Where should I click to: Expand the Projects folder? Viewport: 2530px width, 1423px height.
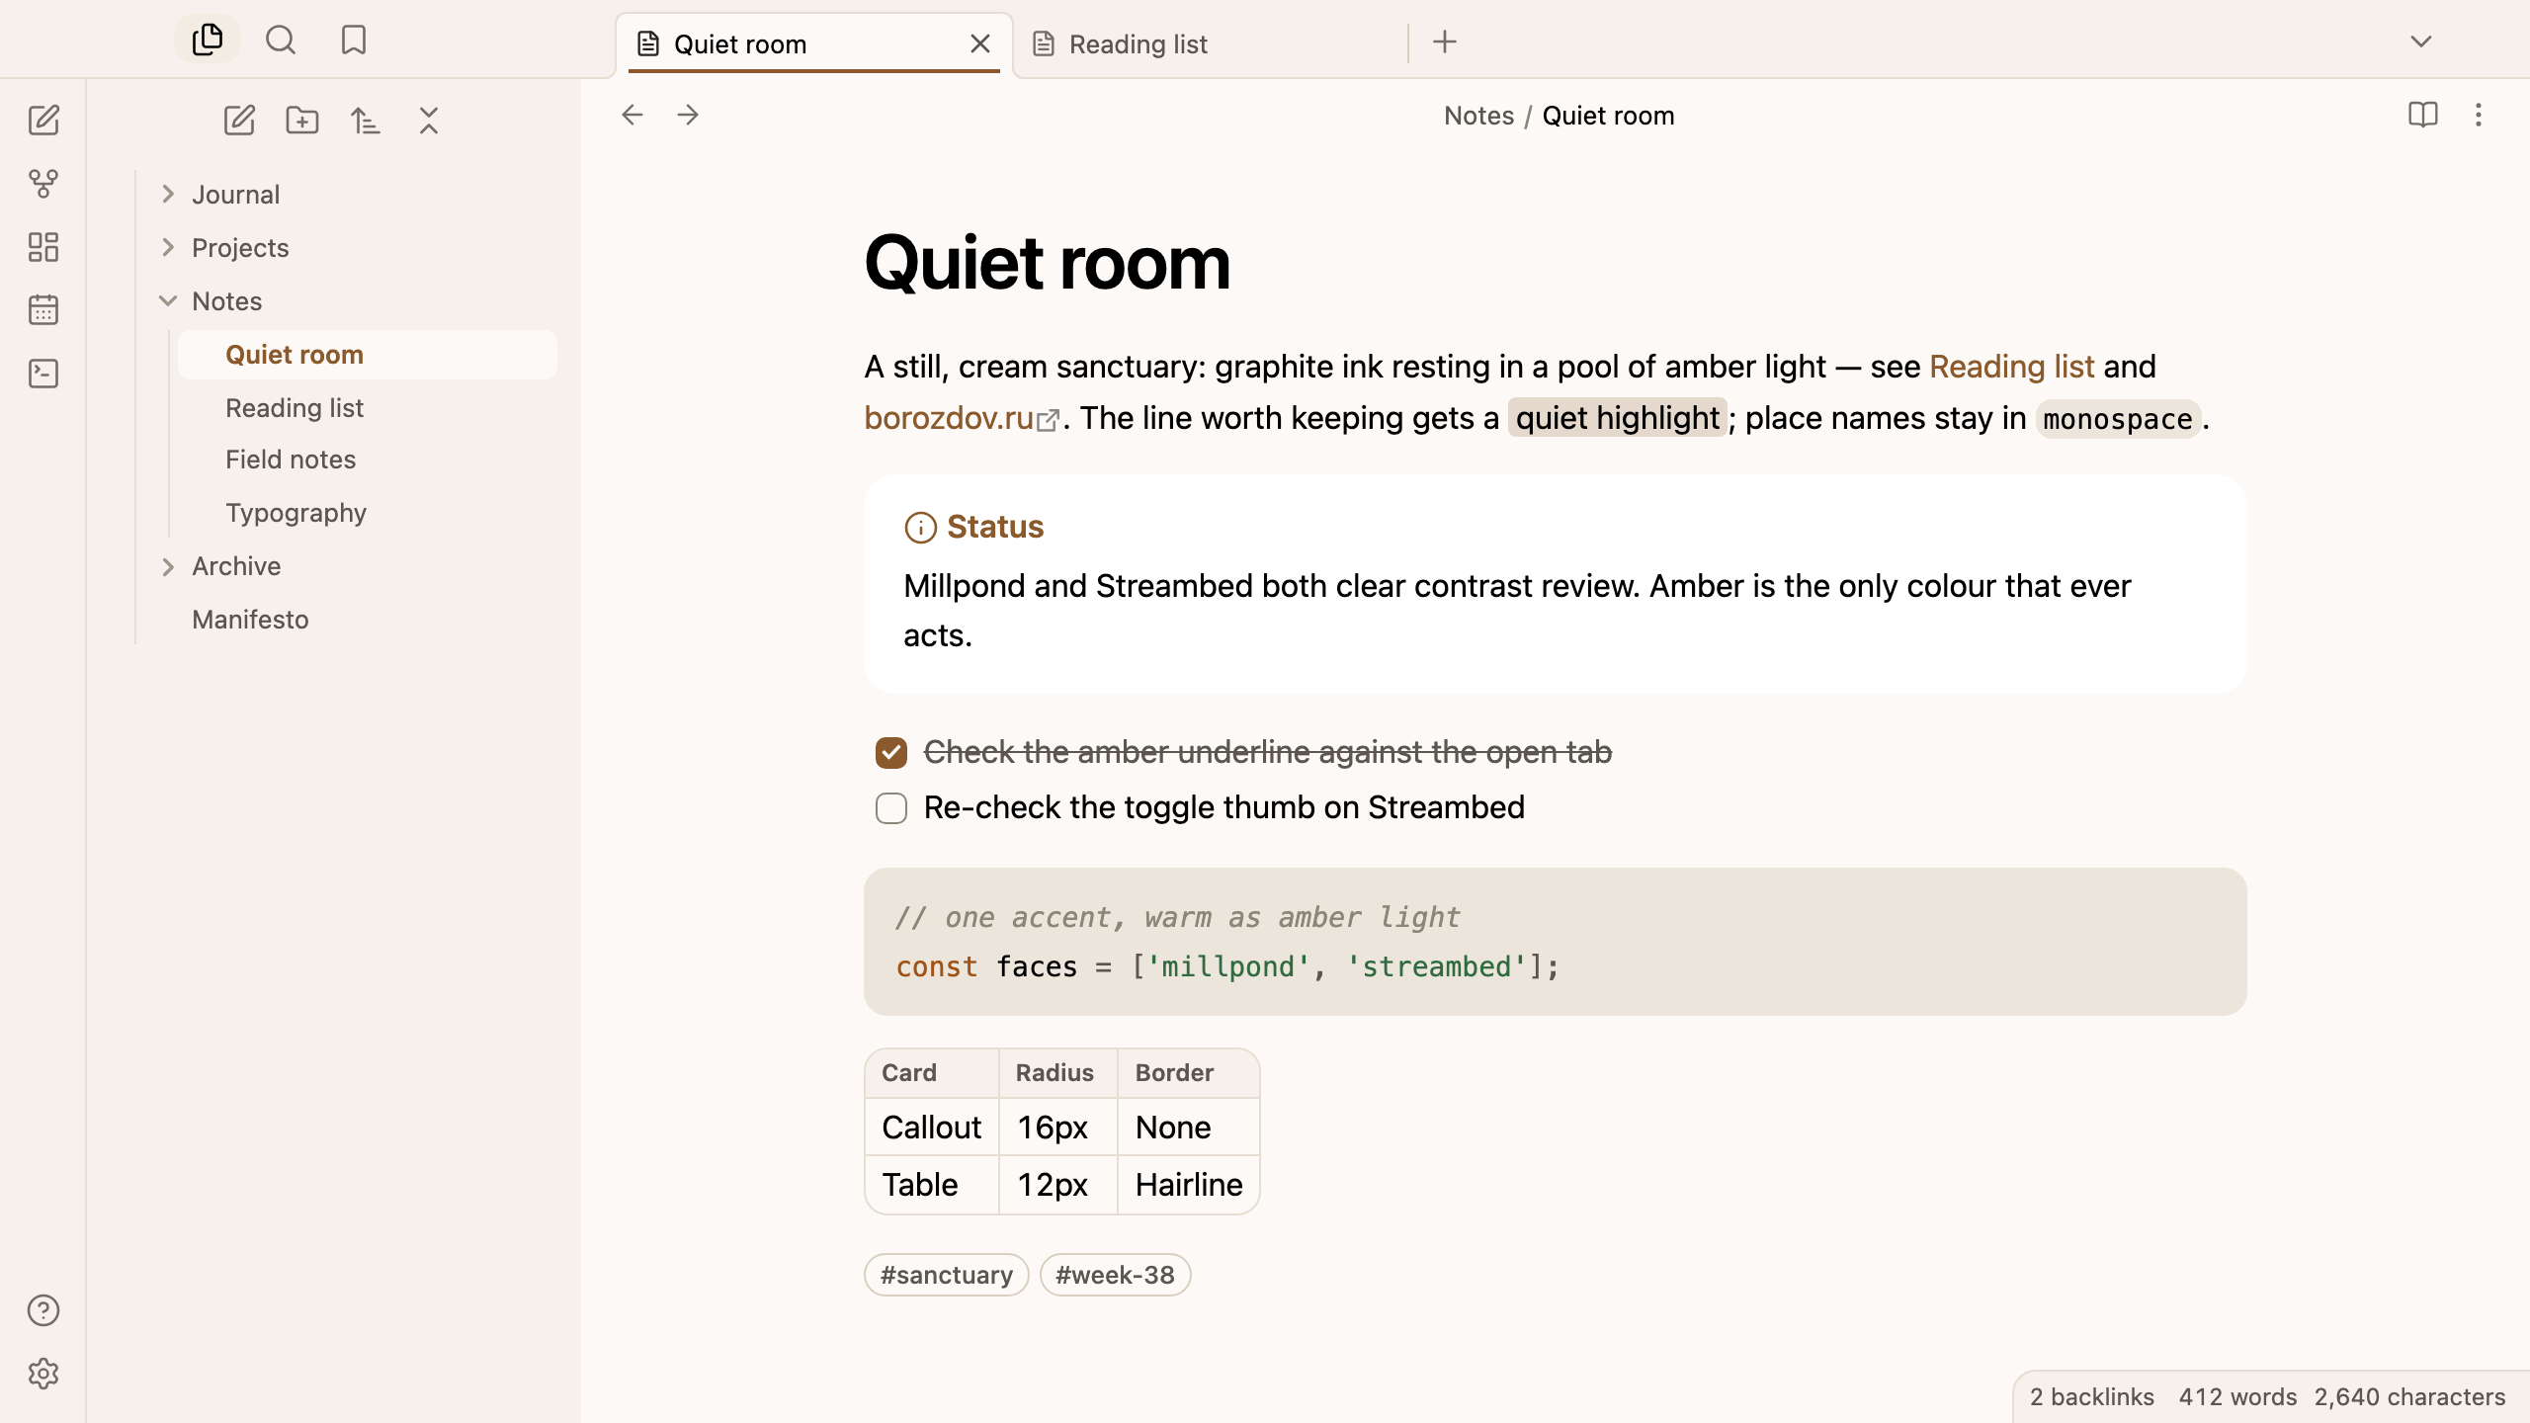pyautogui.click(x=168, y=247)
